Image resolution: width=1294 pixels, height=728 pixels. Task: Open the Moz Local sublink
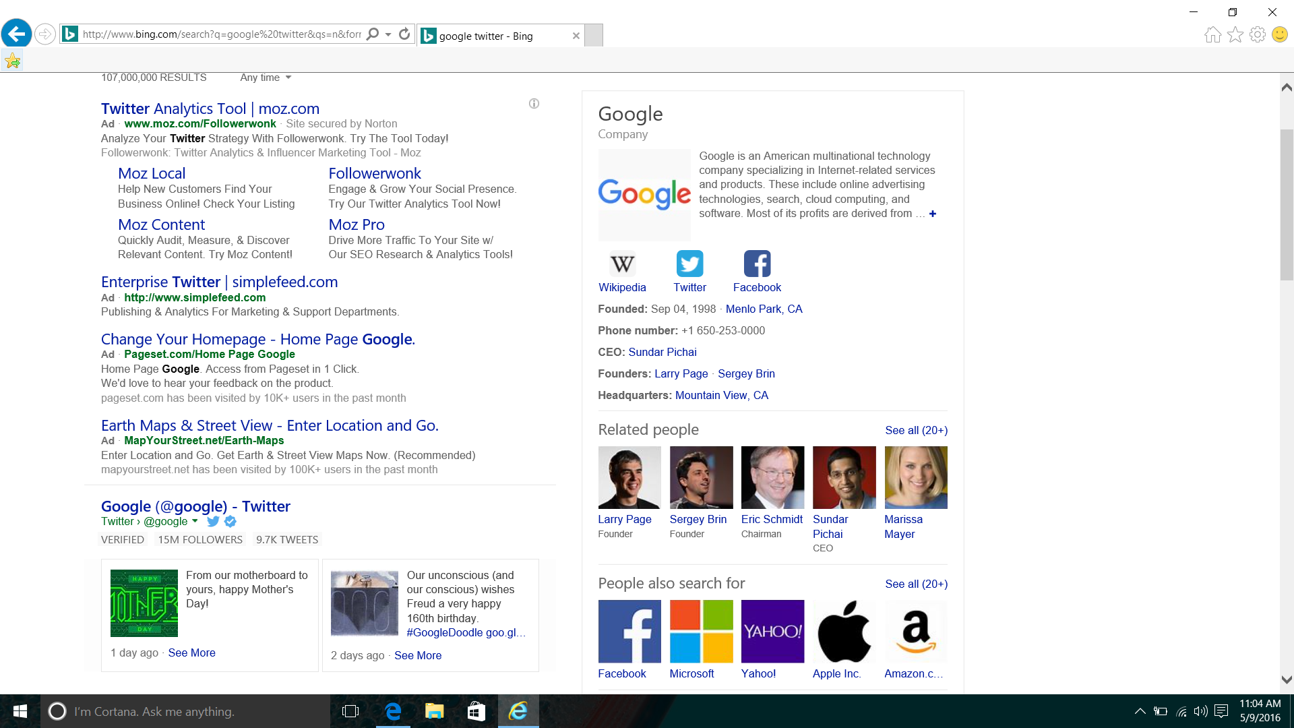click(x=152, y=173)
